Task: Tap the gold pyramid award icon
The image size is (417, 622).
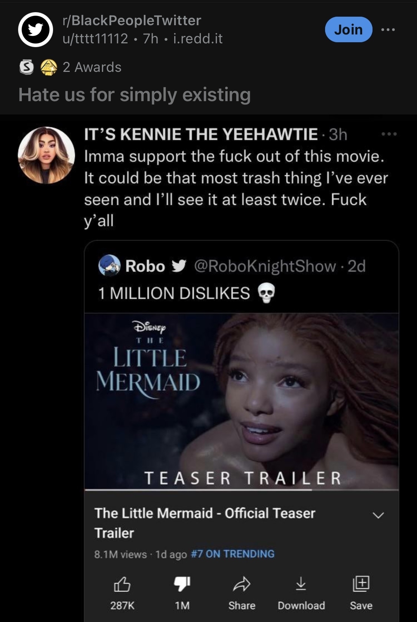Action: pos(48,67)
